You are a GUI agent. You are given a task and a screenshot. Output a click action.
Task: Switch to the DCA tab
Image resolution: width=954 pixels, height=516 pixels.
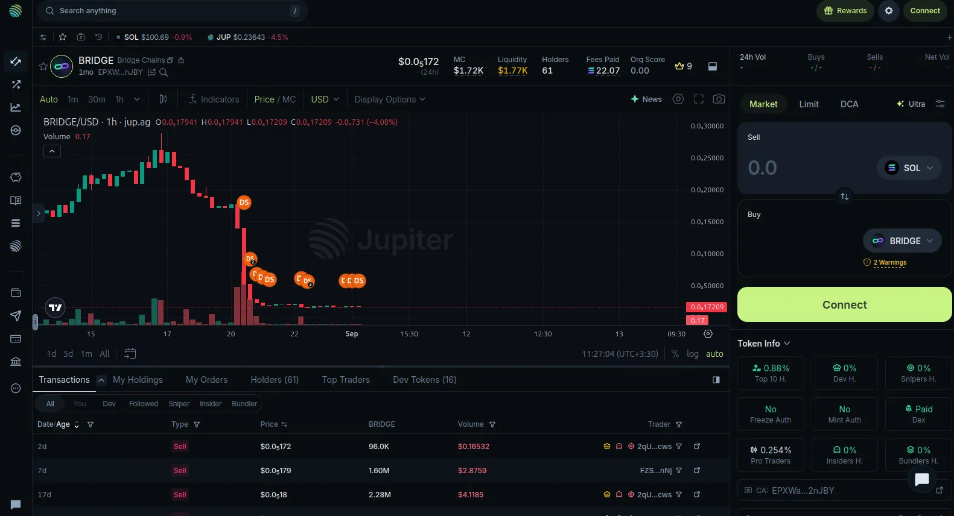(x=849, y=104)
